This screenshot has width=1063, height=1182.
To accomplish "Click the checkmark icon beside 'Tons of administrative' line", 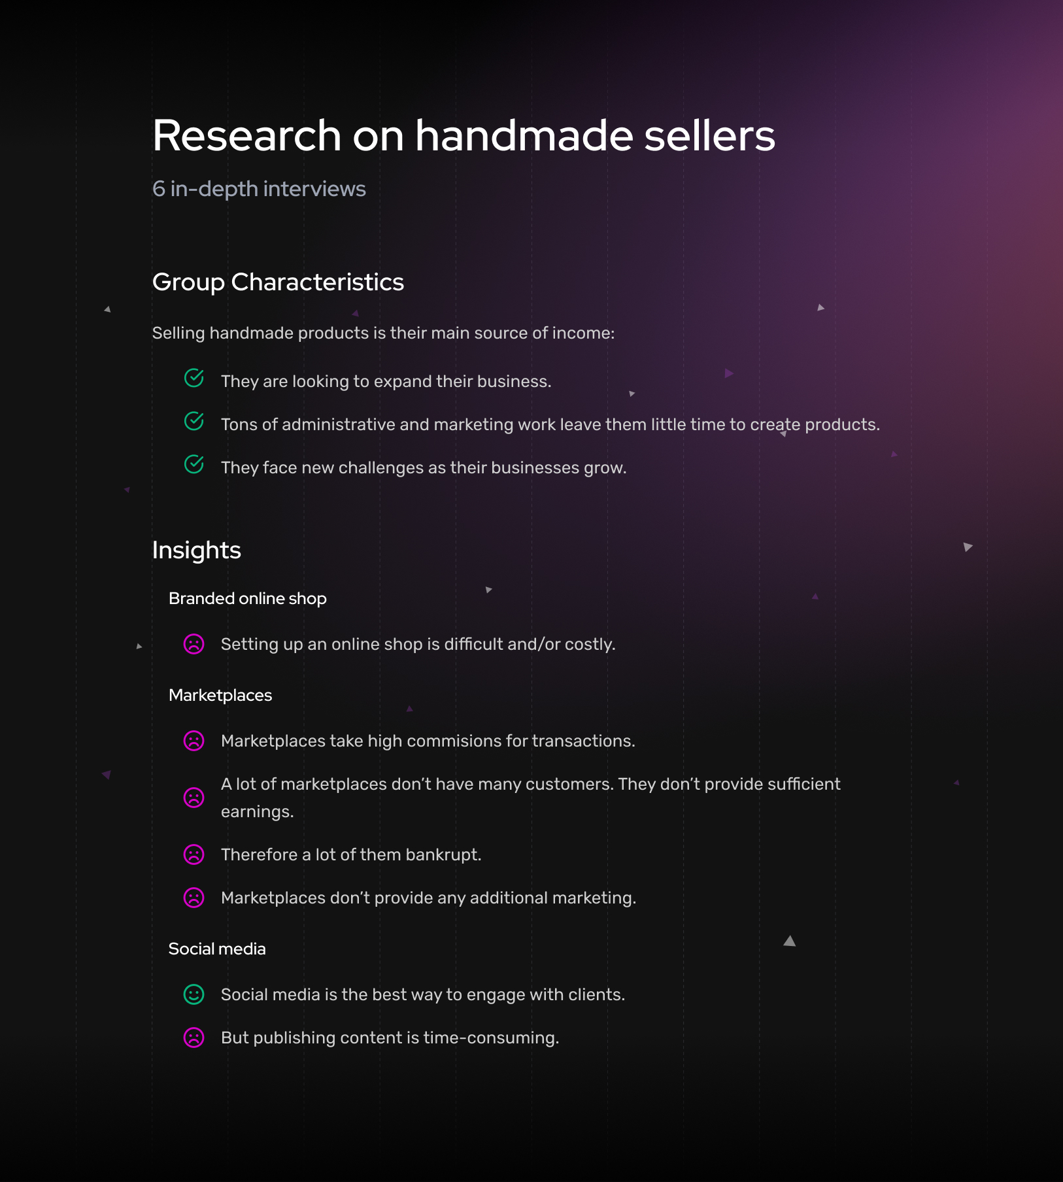I will (194, 421).
